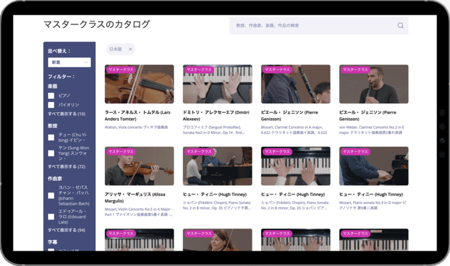The height and width of the screenshot is (266, 450).
Task: Click the 教授 filter section heading
Action: coord(53,126)
